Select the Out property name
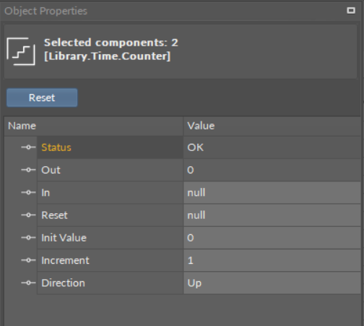 pos(51,170)
